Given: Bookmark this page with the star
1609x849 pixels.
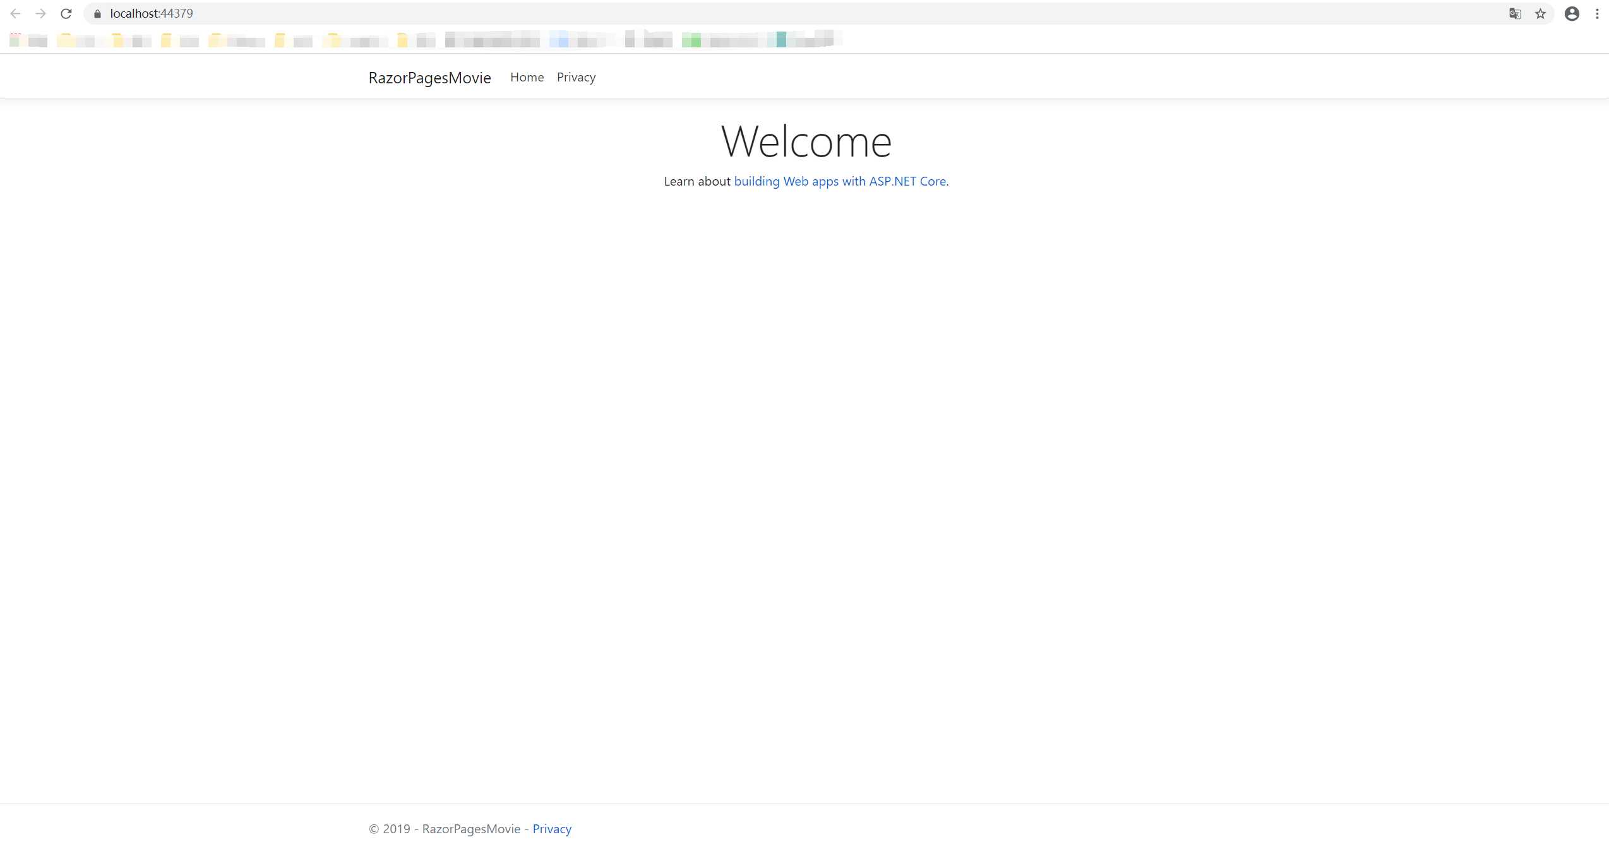Looking at the screenshot, I should 1540,14.
